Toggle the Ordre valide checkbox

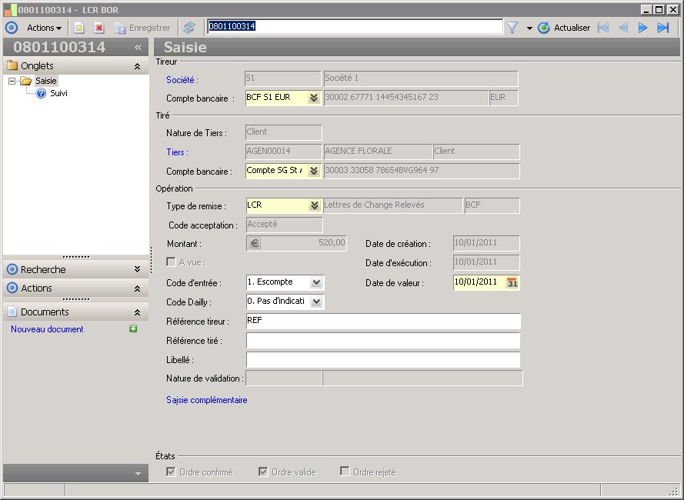[x=263, y=472]
